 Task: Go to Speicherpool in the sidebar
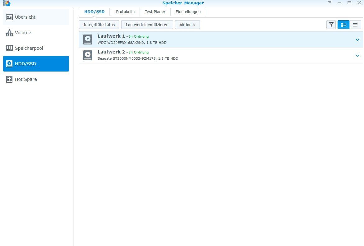[x=36, y=48]
